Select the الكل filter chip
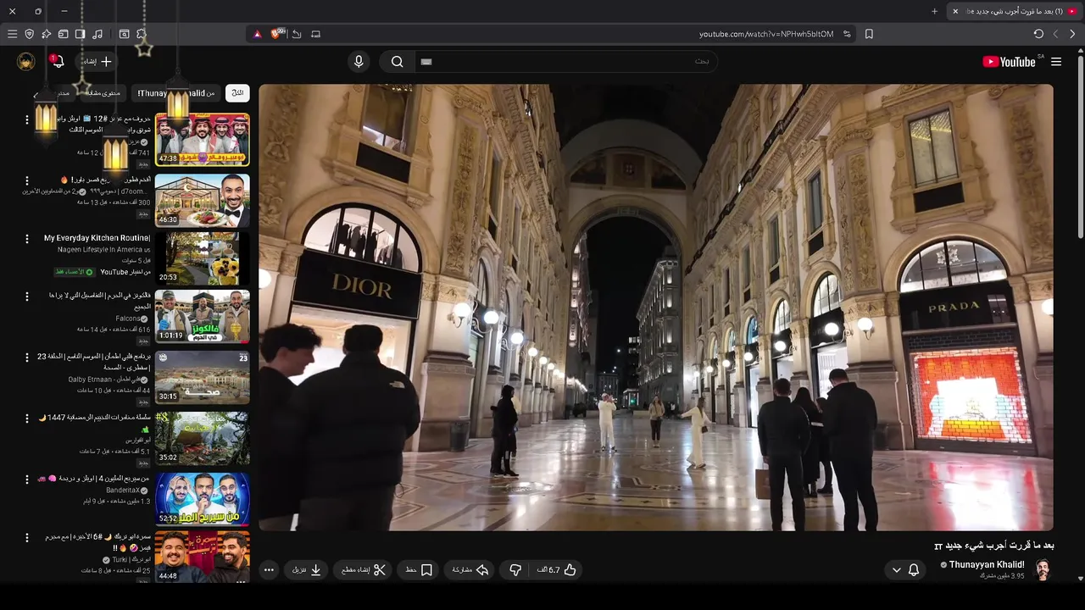Screen dimensions: 1085x610 (237, 93)
